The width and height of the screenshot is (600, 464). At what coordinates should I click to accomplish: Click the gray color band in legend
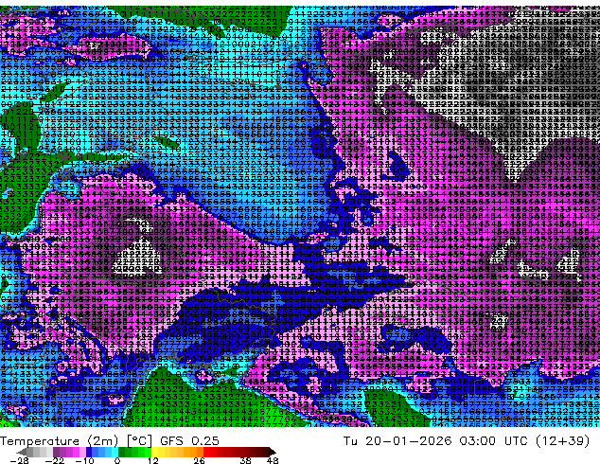click(40, 452)
